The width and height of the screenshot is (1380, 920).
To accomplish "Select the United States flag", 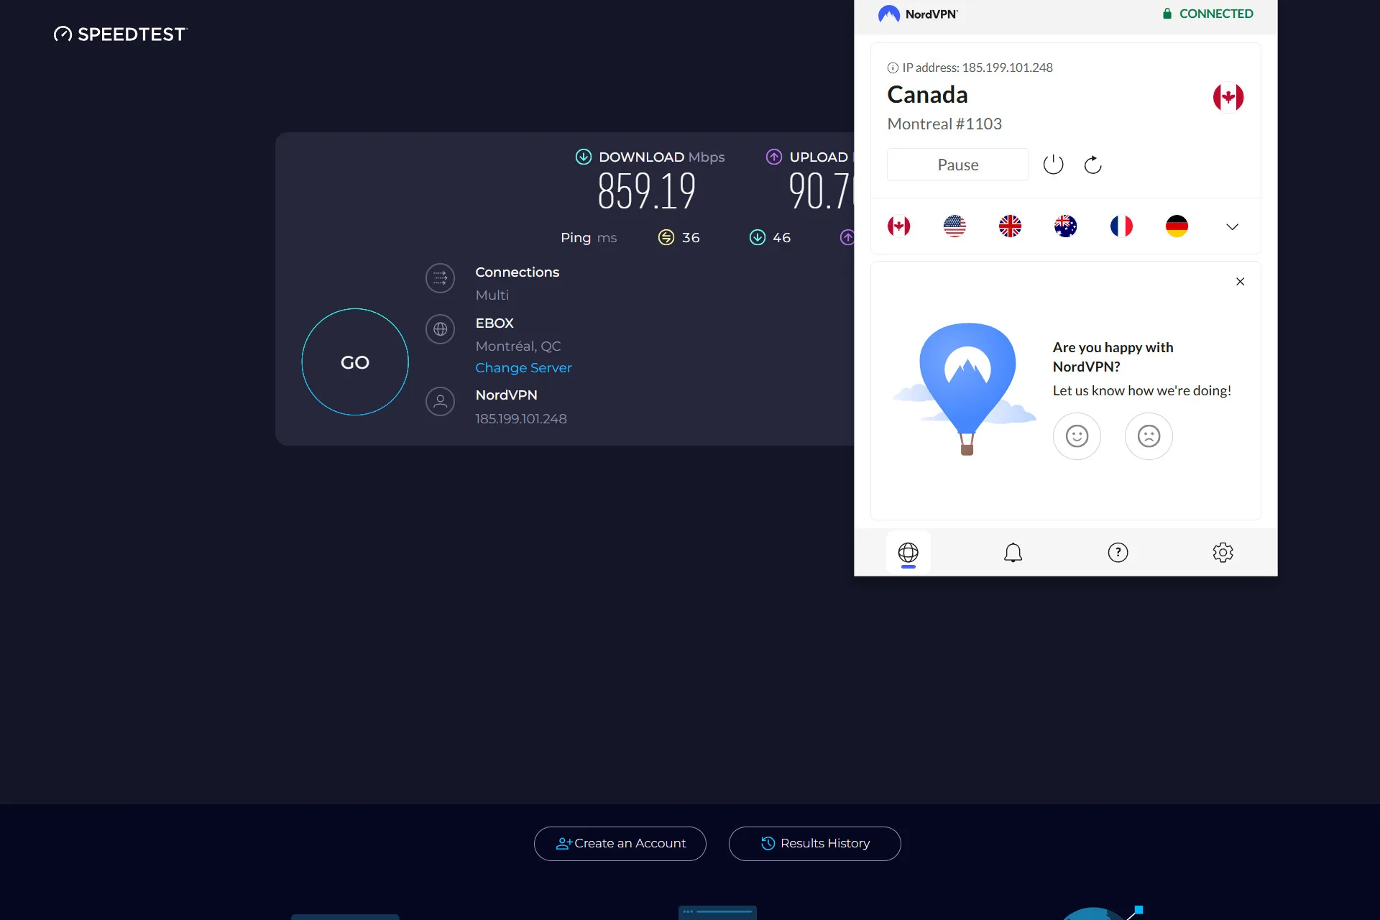I will [x=954, y=226].
